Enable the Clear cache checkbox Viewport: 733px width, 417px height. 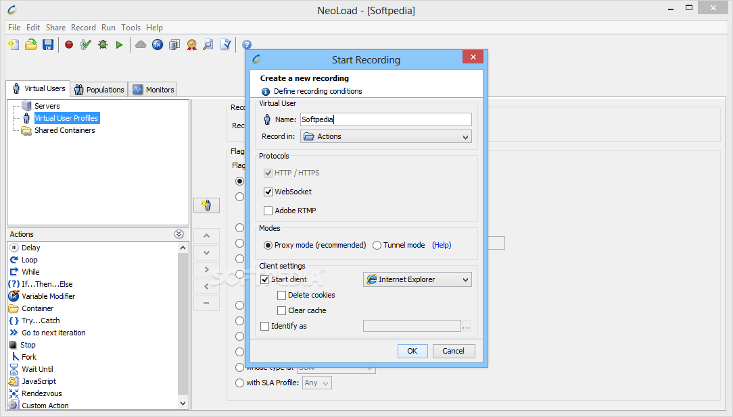pyautogui.click(x=282, y=310)
